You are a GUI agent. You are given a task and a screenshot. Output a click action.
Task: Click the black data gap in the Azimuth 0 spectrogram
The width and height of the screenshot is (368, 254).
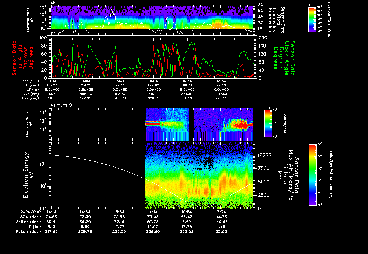[192, 124]
